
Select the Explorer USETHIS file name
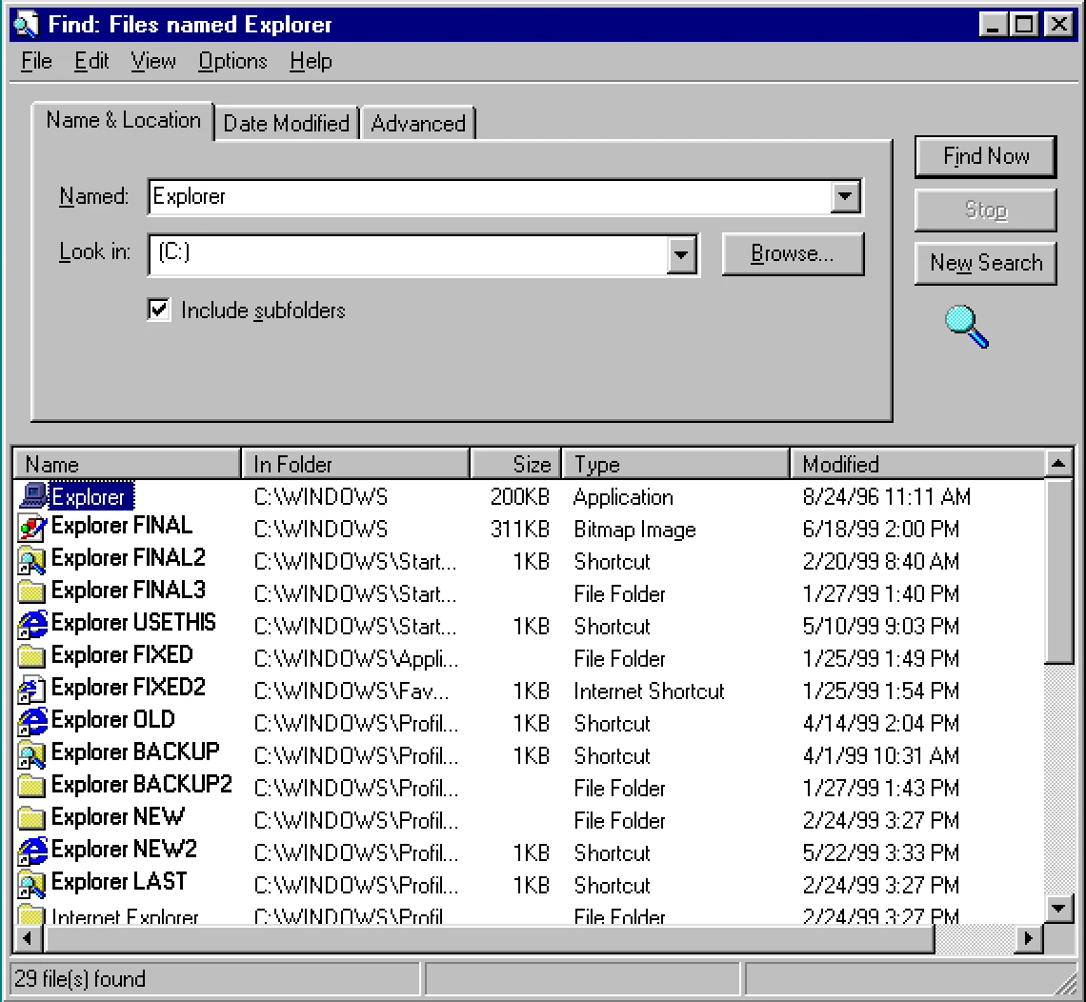click(x=133, y=623)
